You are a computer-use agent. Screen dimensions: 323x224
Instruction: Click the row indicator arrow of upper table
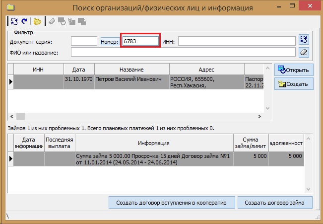coord(11,82)
